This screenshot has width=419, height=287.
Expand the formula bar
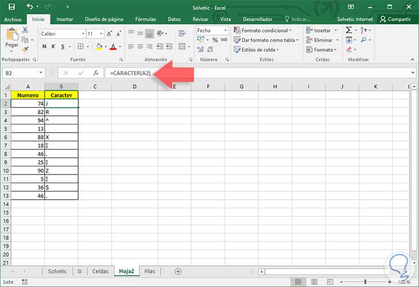point(413,73)
